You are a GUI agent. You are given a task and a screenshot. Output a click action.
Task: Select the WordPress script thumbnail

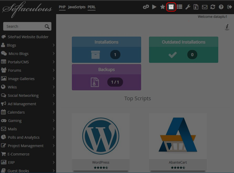pos(101,136)
